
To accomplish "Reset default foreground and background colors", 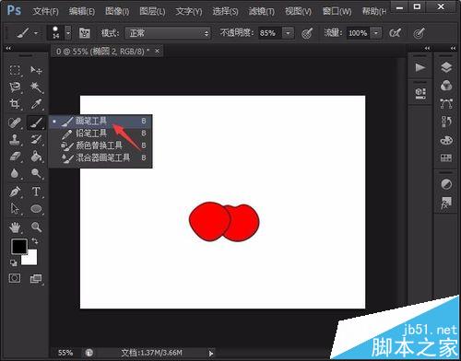I will click(x=14, y=262).
